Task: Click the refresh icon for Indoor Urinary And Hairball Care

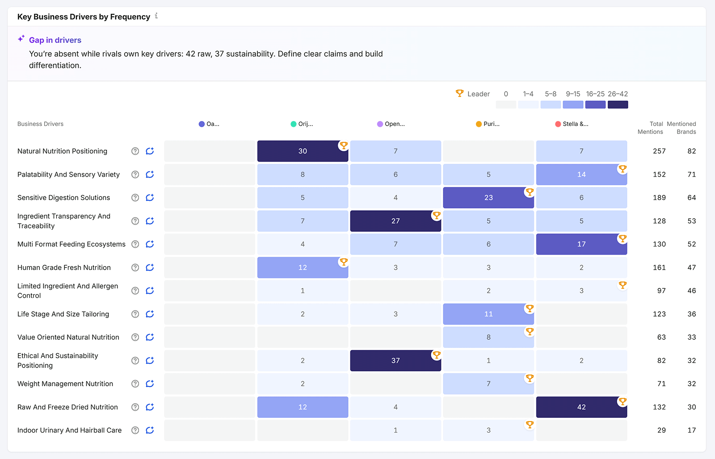Action: click(x=150, y=430)
